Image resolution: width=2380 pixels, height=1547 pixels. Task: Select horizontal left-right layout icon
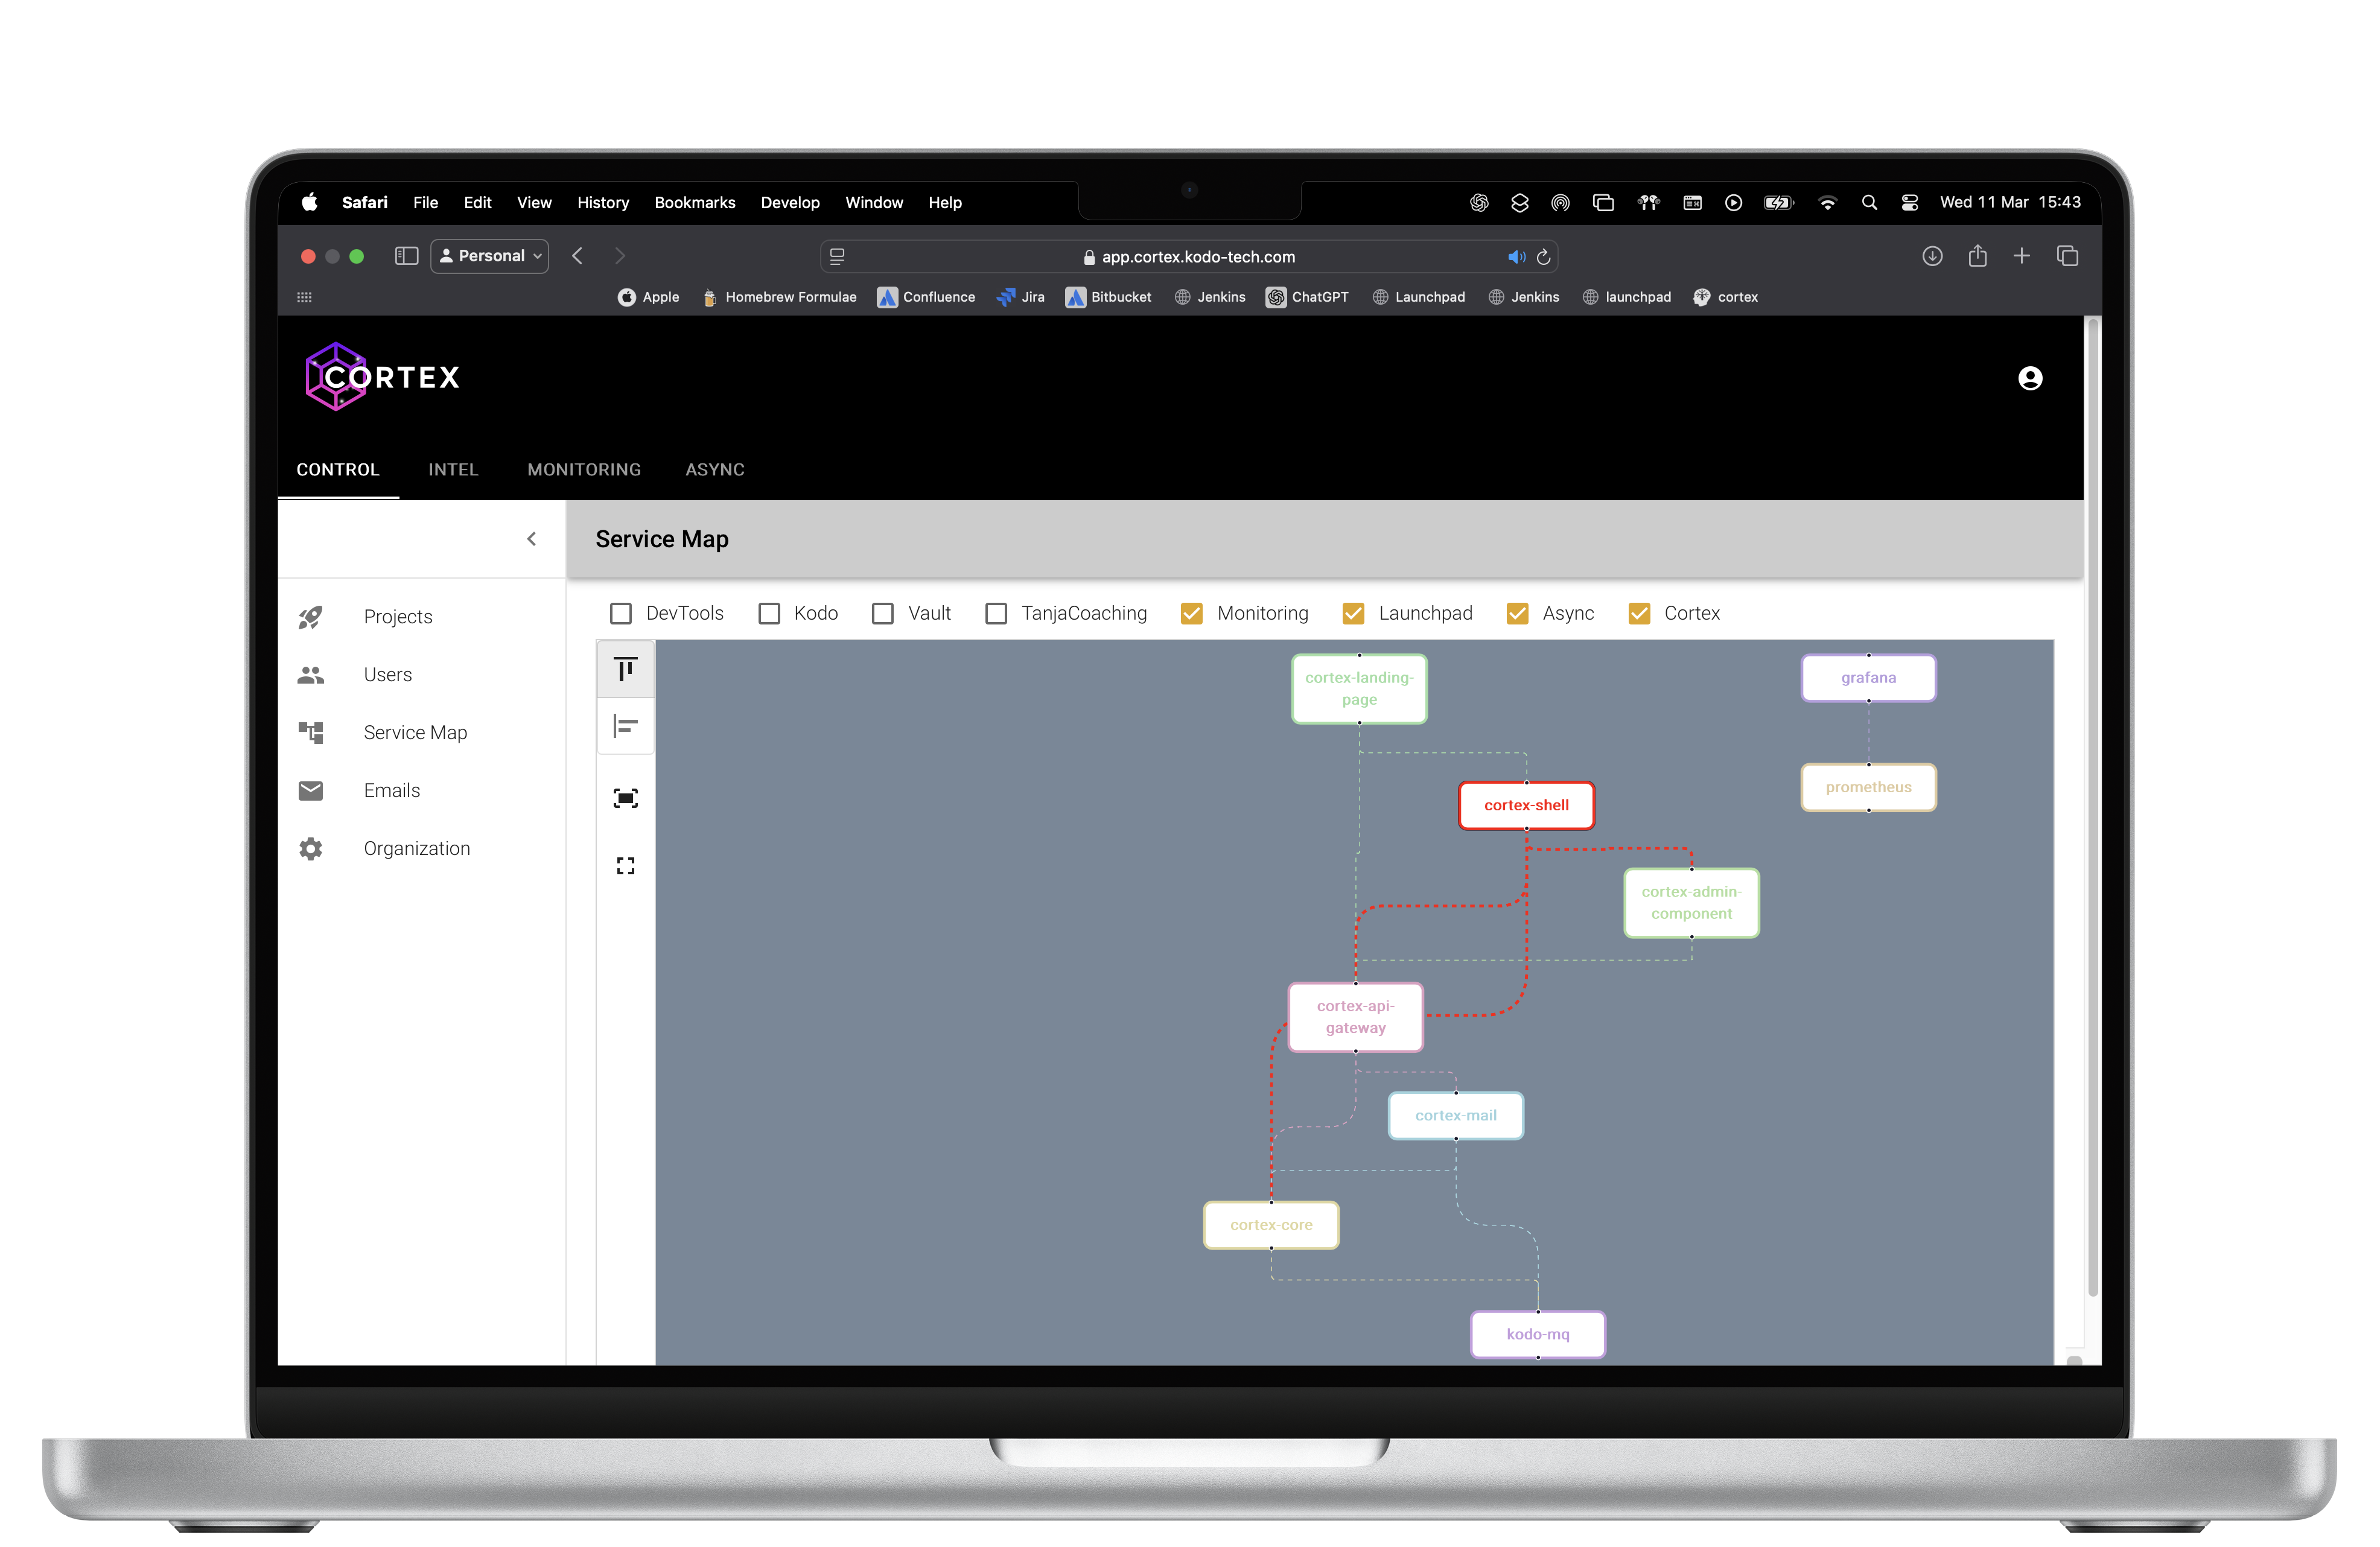pyautogui.click(x=625, y=726)
